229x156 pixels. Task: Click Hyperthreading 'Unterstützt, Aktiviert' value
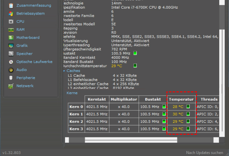click(130, 45)
